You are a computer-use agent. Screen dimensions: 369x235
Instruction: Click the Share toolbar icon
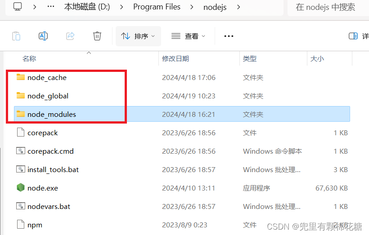click(x=70, y=36)
